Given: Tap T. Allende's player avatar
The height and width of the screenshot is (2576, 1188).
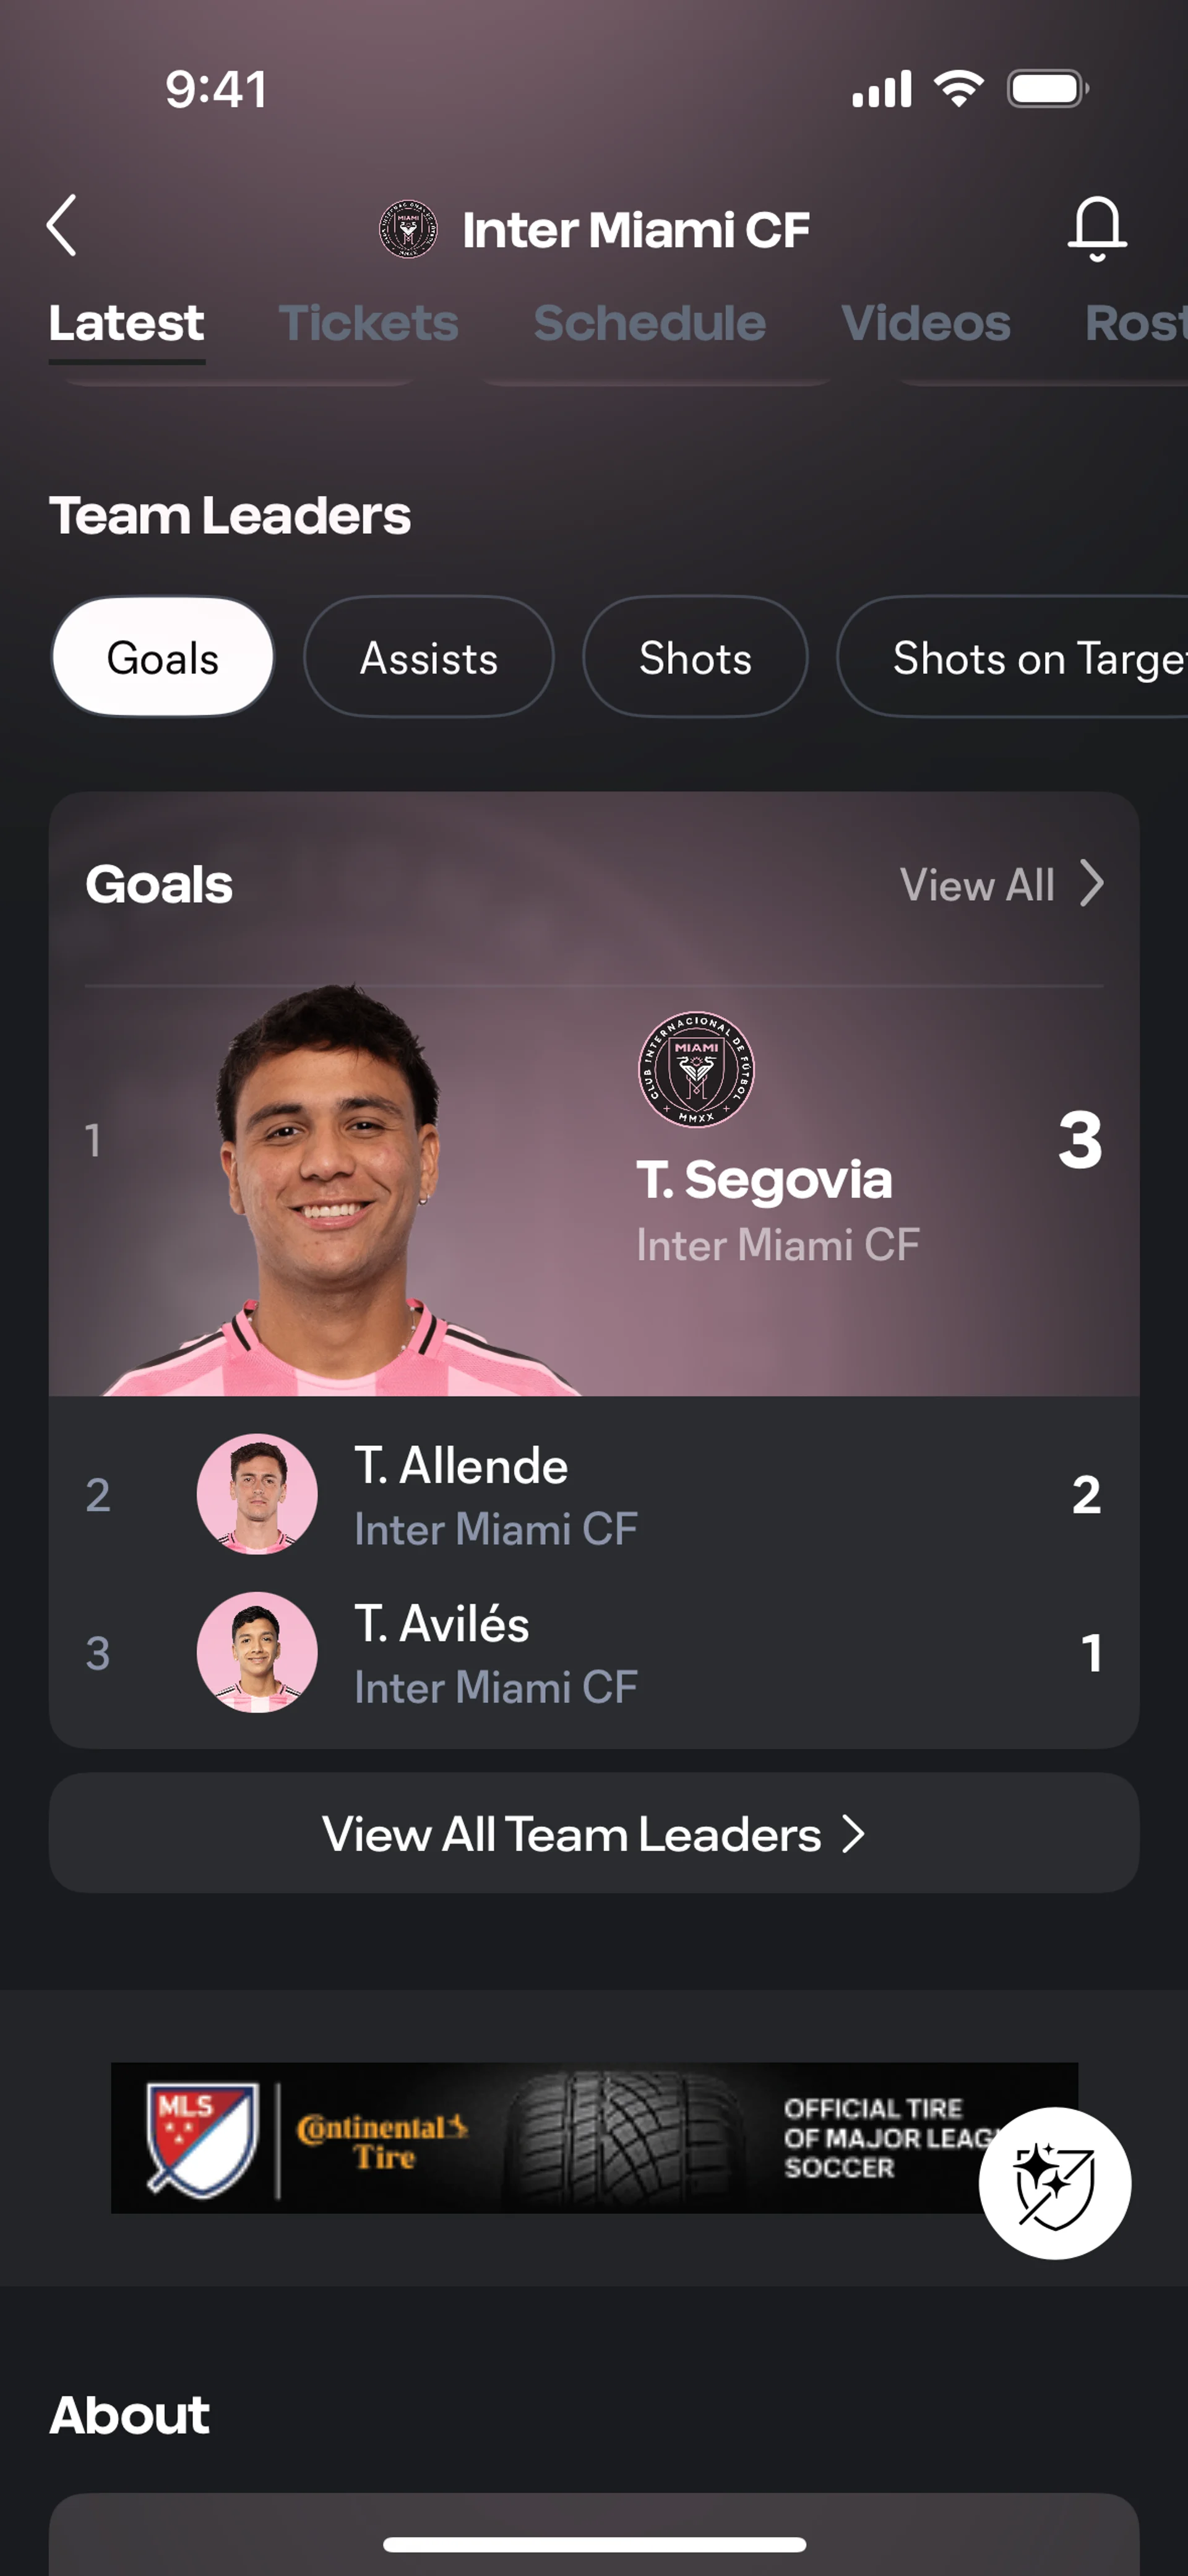Looking at the screenshot, I should [257, 1494].
